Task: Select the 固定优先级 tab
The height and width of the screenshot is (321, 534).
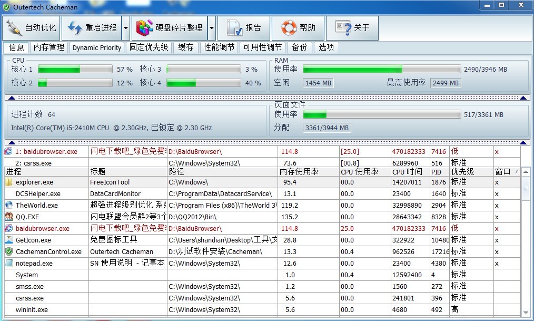Action: pos(149,47)
